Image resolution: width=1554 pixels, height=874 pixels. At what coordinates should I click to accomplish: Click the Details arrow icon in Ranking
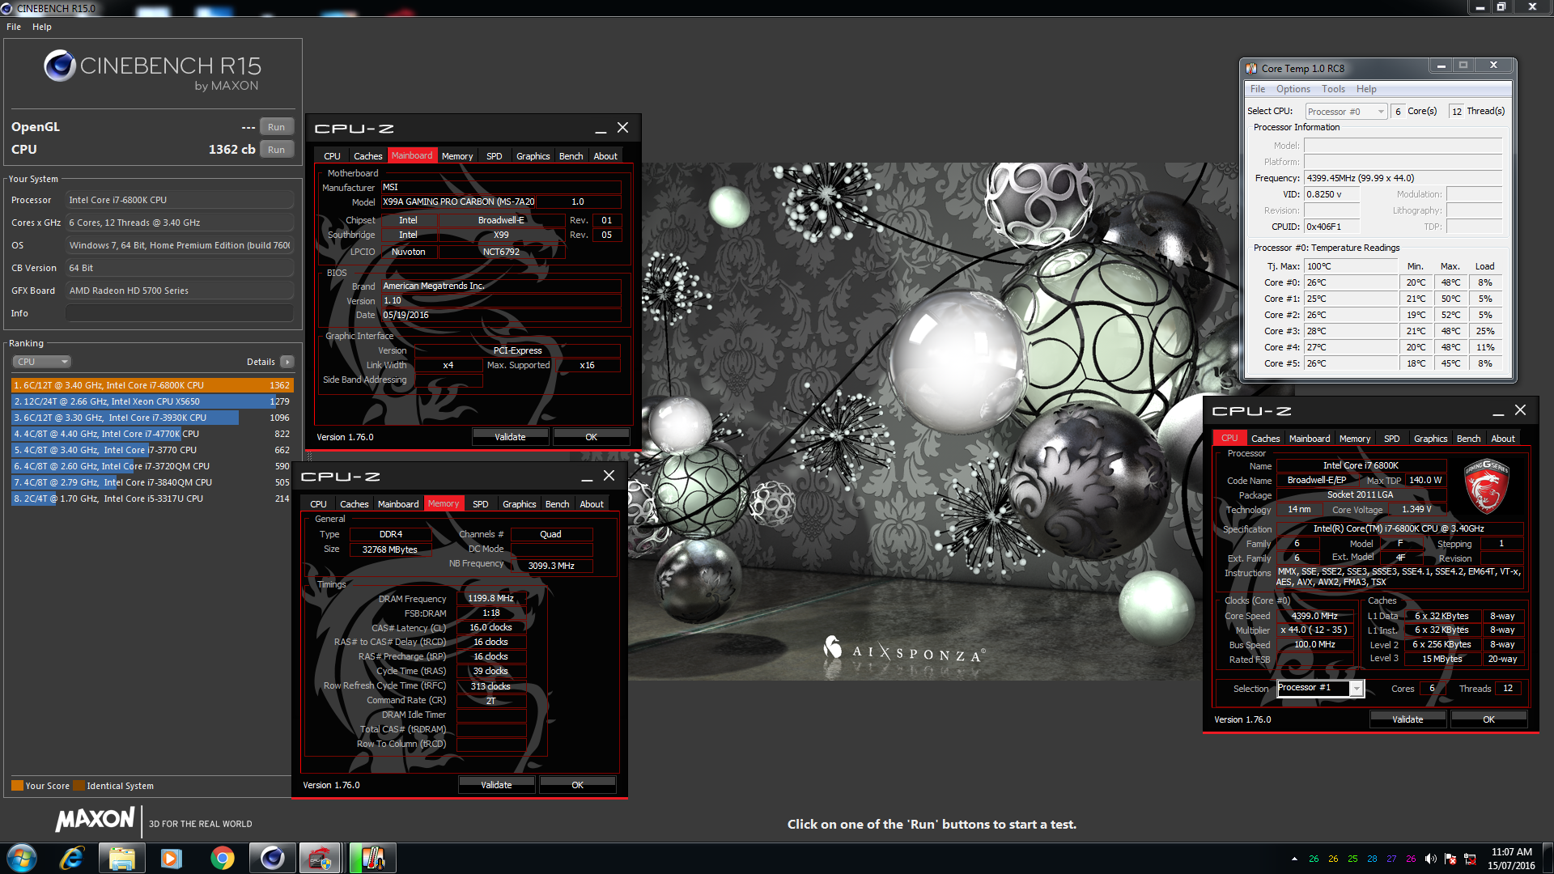(x=287, y=362)
